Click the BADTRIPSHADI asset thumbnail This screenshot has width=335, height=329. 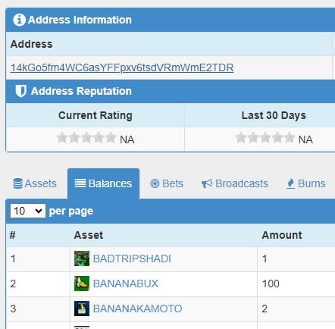pyautogui.click(x=82, y=258)
